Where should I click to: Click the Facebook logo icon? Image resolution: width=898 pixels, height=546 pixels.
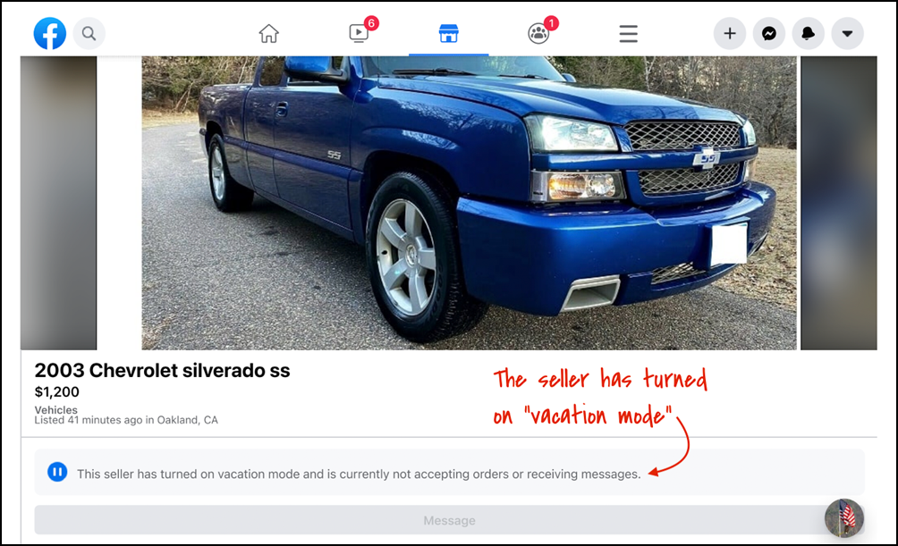pyautogui.click(x=50, y=33)
